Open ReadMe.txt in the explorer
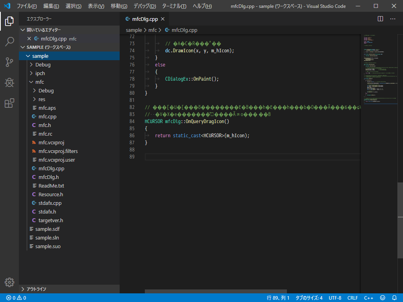Image resolution: width=403 pixels, height=302 pixels. (51, 186)
